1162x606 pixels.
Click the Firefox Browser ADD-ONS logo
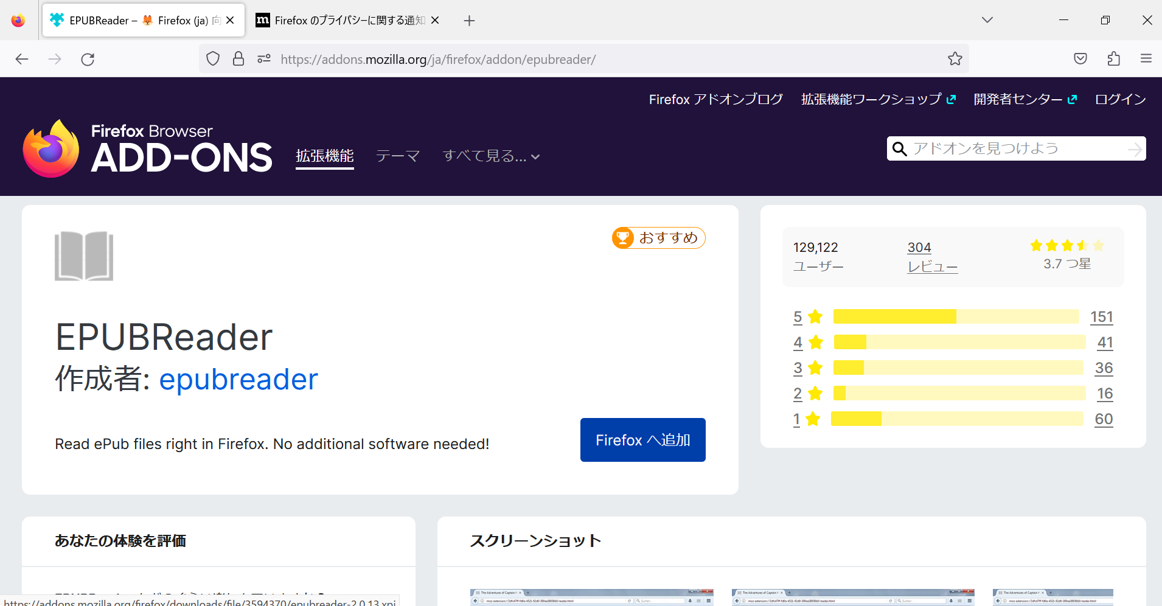click(147, 148)
